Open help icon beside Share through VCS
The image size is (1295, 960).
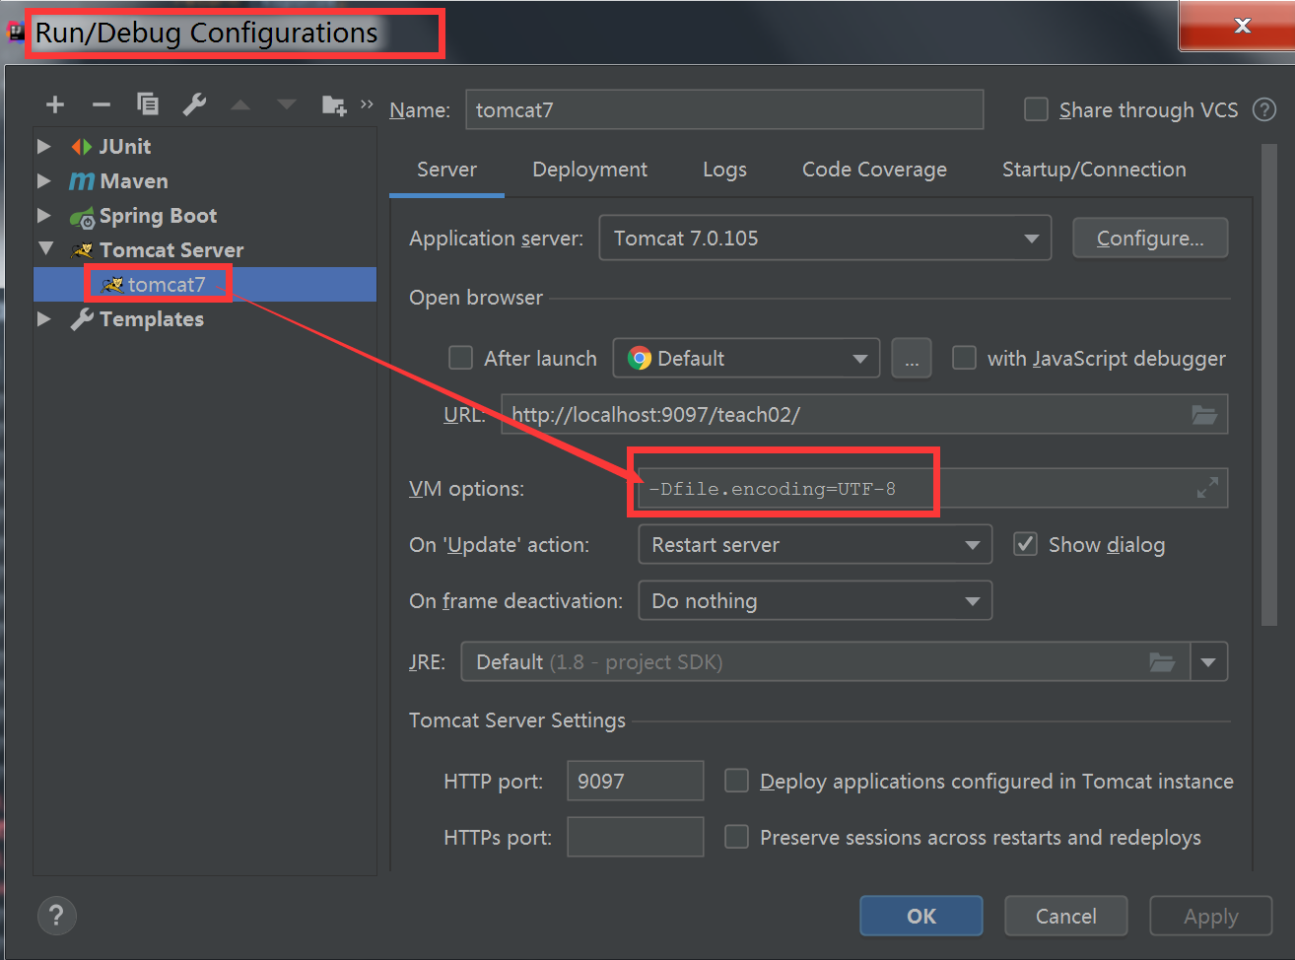click(1264, 109)
